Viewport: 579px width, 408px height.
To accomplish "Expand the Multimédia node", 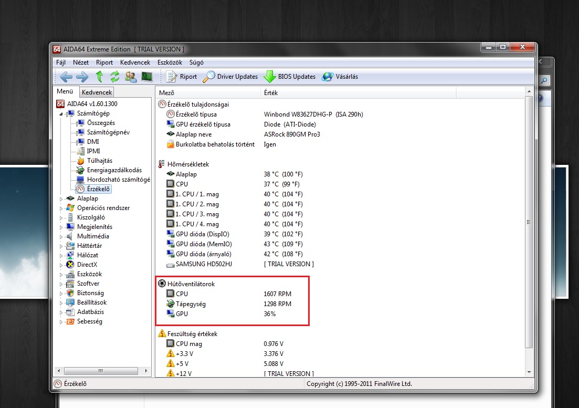I will coord(61,237).
